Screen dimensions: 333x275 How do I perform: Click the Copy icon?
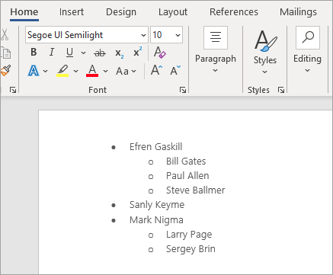[x=5, y=53]
